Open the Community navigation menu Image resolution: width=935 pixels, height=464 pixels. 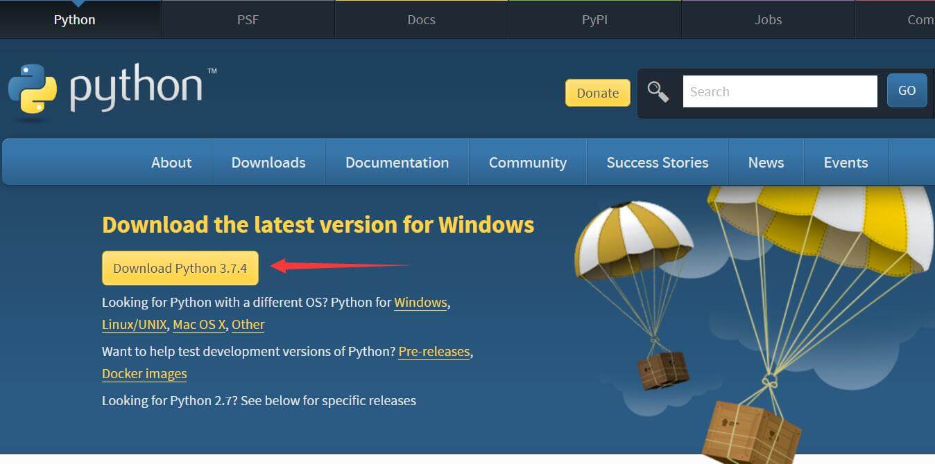(528, 163)
